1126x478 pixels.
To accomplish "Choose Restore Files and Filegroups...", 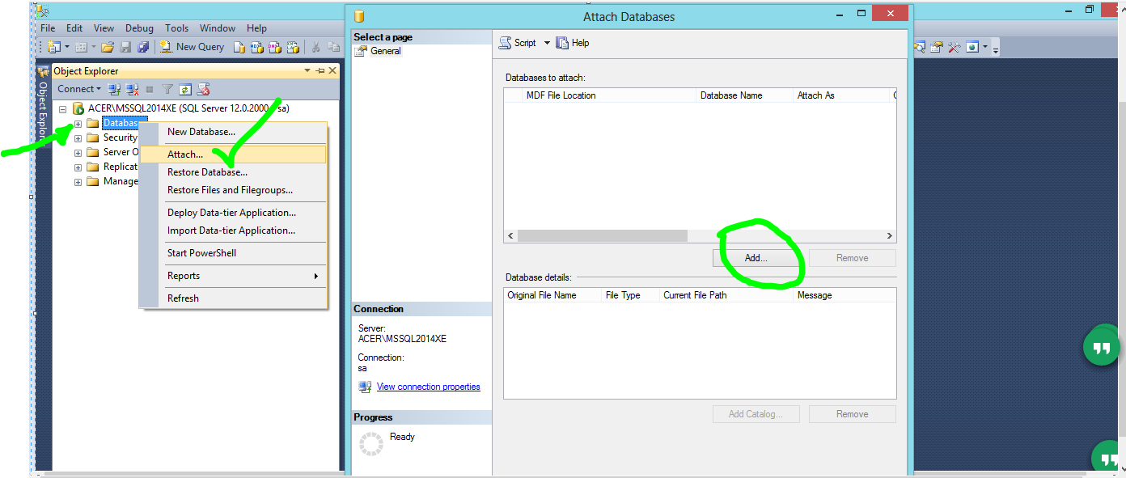I will pos(233,190).
